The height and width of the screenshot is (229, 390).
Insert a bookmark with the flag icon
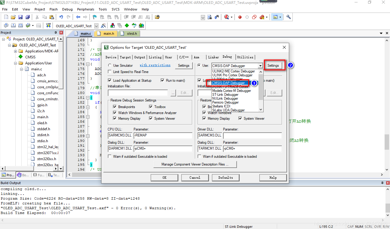[x=95, y=17]
